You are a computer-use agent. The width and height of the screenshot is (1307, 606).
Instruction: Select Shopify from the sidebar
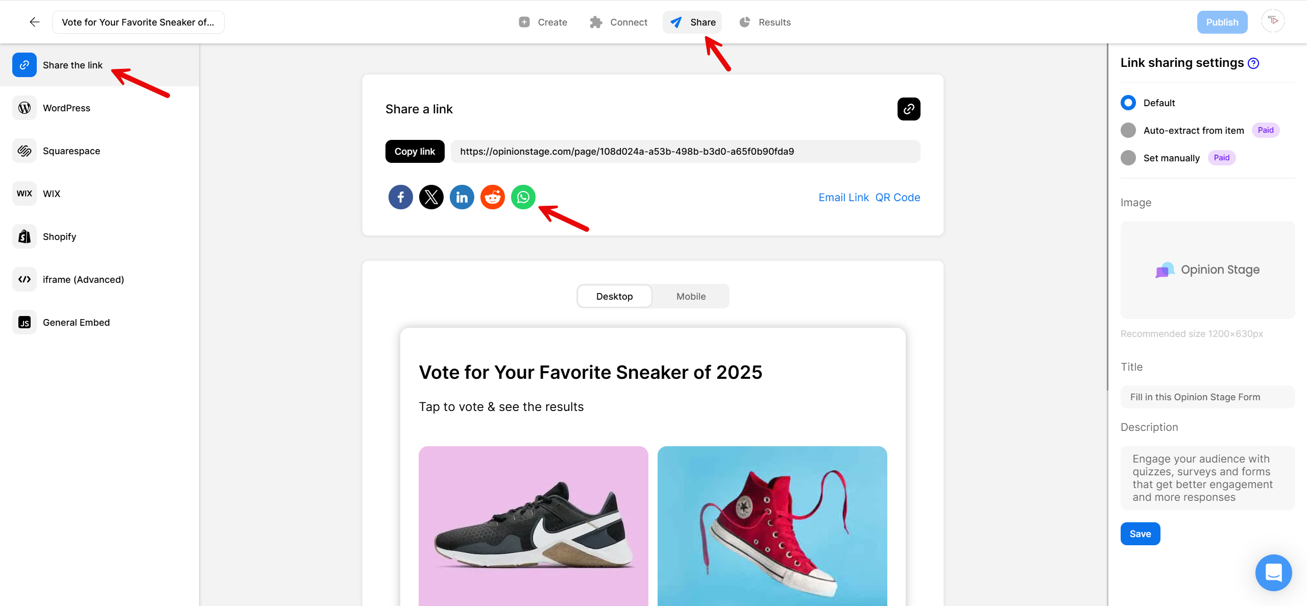(59, 236)
